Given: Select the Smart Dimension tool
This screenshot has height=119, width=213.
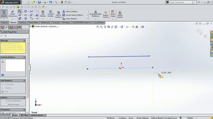Looking at the screenshot, I should click(x=13, y=14).
